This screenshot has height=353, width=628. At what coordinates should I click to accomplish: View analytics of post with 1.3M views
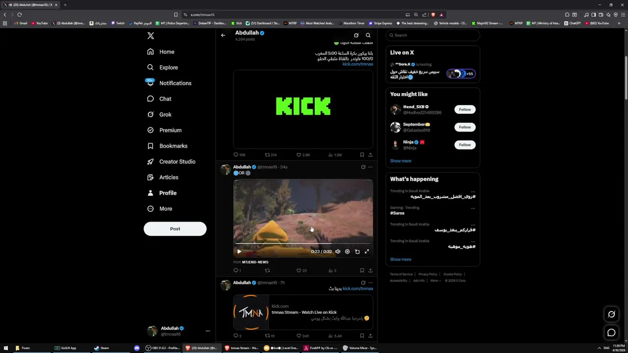tap(336, 155)
